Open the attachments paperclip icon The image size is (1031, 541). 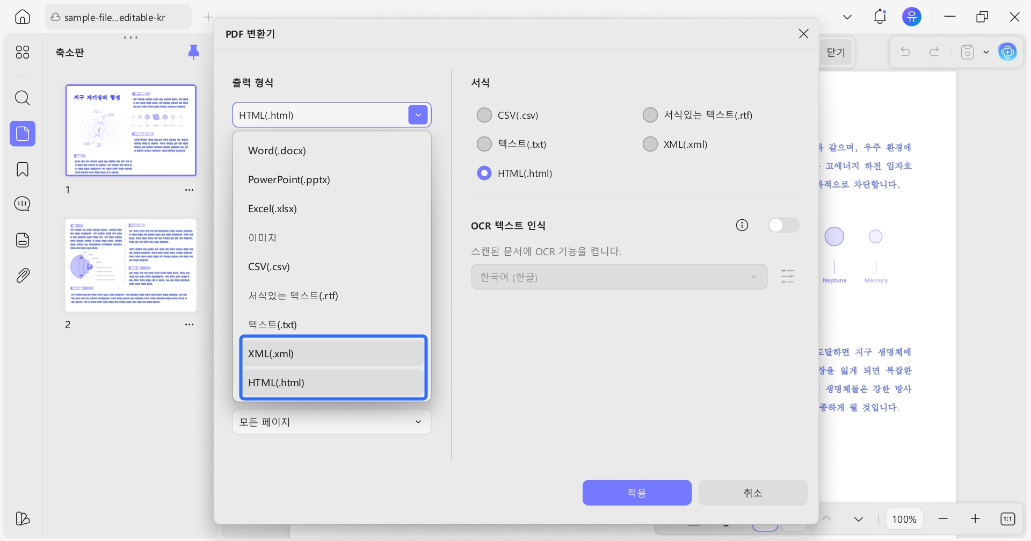tap(23, 275)
